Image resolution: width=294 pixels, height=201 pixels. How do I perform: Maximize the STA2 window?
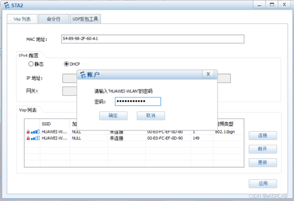272,4
